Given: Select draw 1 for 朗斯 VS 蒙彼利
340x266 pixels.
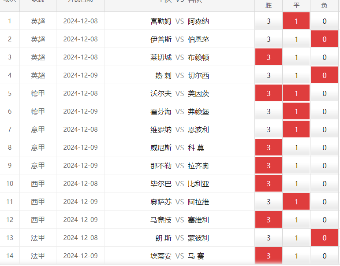Looking at the screenshot, I should [x=296, y=237].
